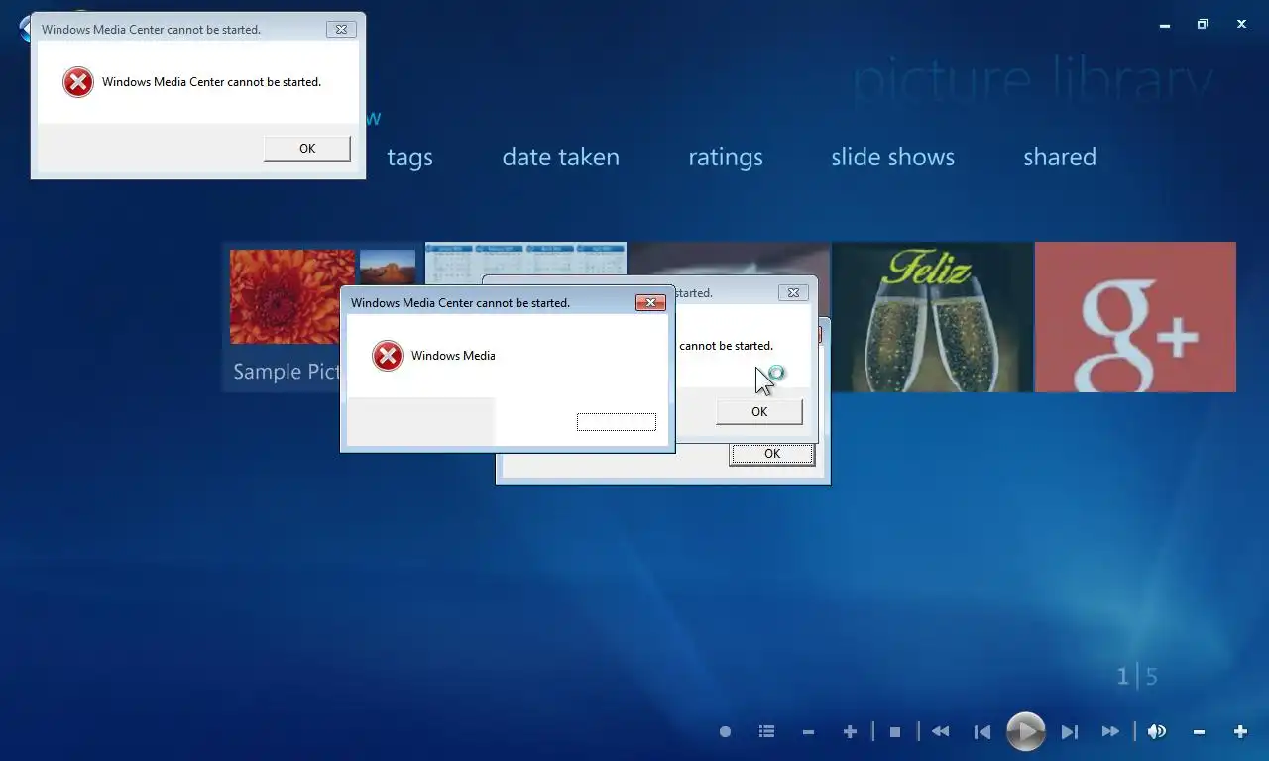Mute audio with the speaker icon
1269x761 pixels.
1157,732
